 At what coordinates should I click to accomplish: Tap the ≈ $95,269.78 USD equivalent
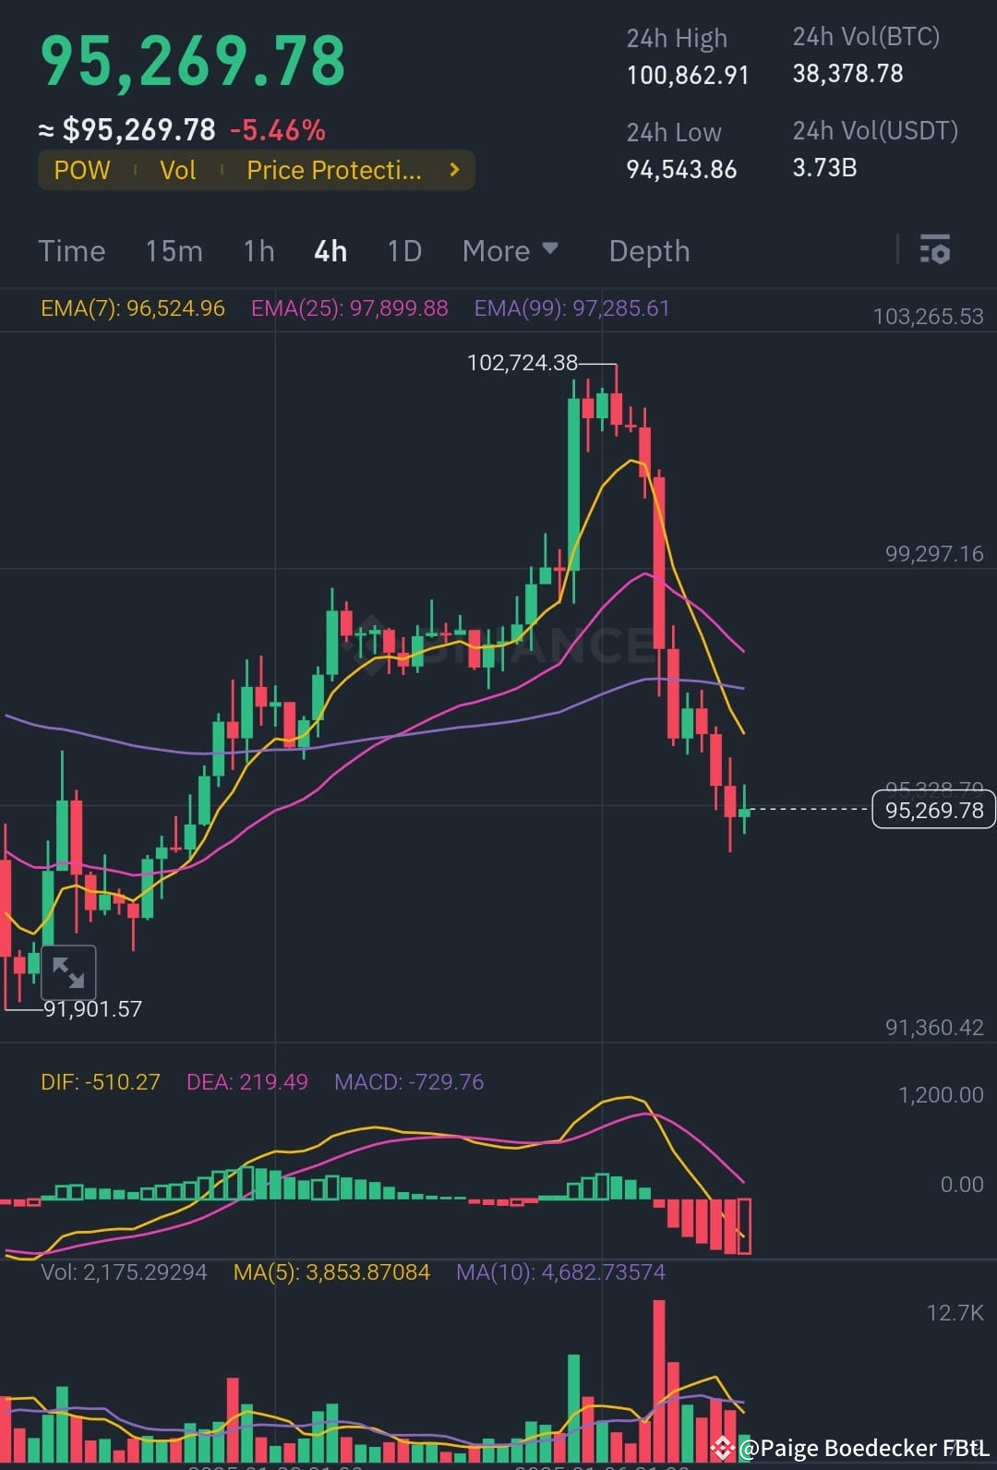(126, 130)
